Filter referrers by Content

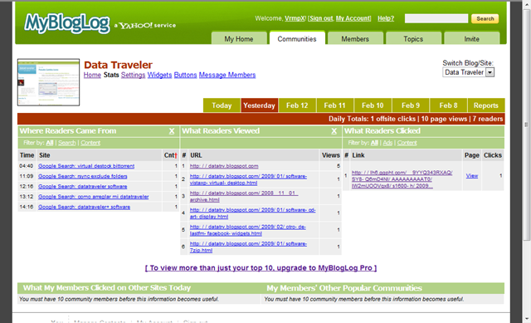point(90,143)
